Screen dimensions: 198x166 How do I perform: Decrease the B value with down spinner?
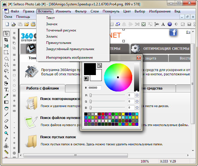(x=137, y=109)
